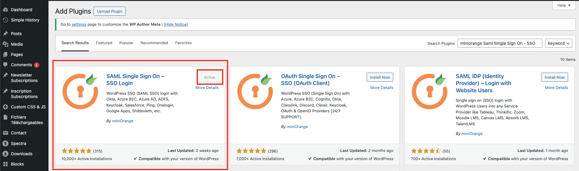Viewport: 579px width, 171px height.
Task: Install the OAuth Single Sign On plugin
Action: (380, 77)
